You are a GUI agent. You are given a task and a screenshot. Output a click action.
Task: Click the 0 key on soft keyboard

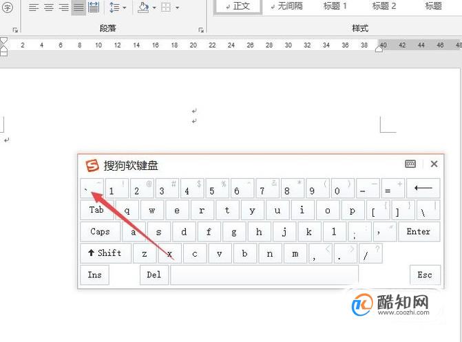pyautogui.click(x=343, y=188)
